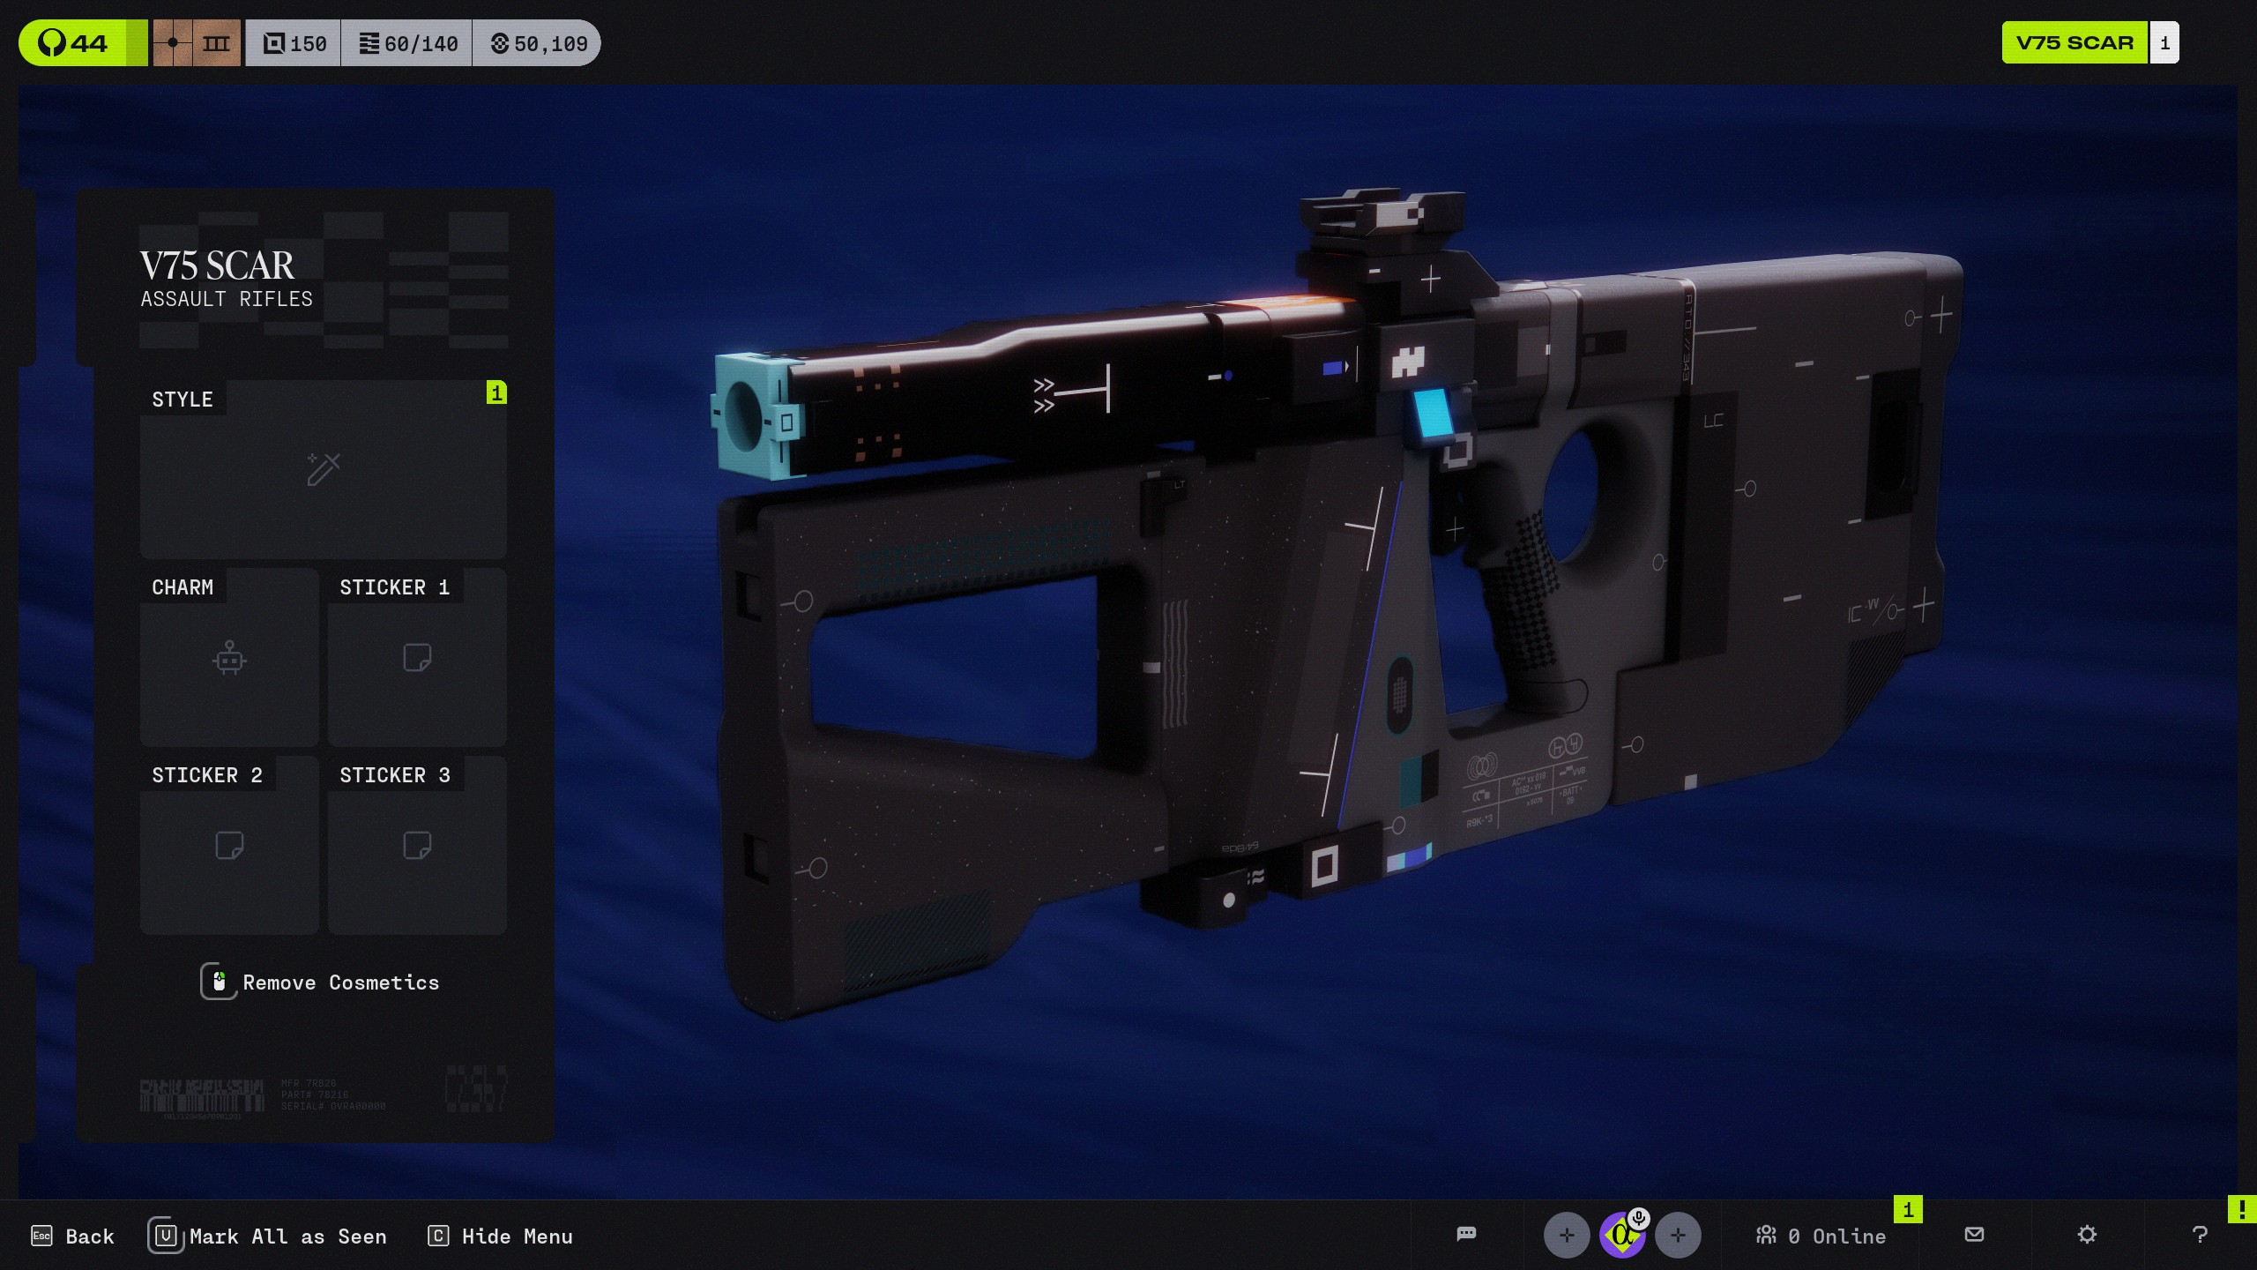This screenshot has width=2257, height=1270.
Task: Open settings gear in bottom bar
Action: [2087, 1234]
